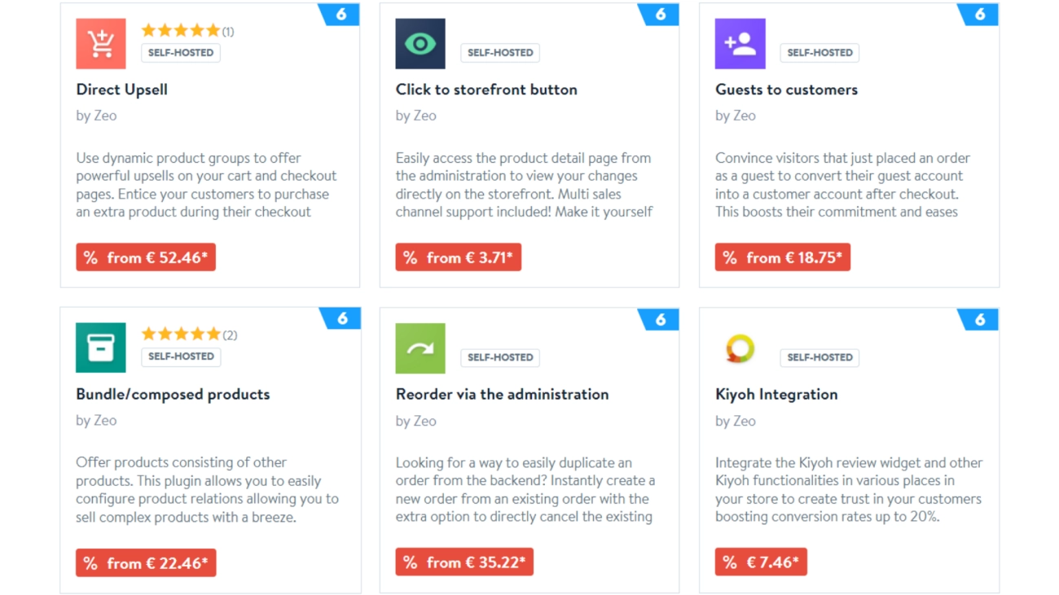Screen dimensions: 1059x595
Task: Click the from € 52.46 price button
Action: [146, 257]
